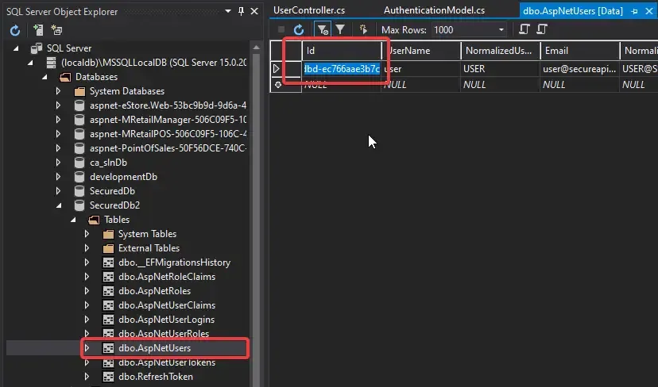The width and height of the screenshot is (658, 387).
Task: Select the dbo.AspNetUsers [Data] tab
Action: (573, 11)
